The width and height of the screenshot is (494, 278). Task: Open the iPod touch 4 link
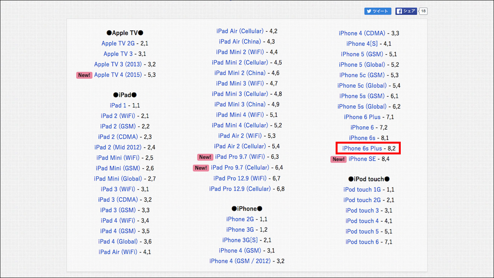pyautogui.click(x=362, y=221)
